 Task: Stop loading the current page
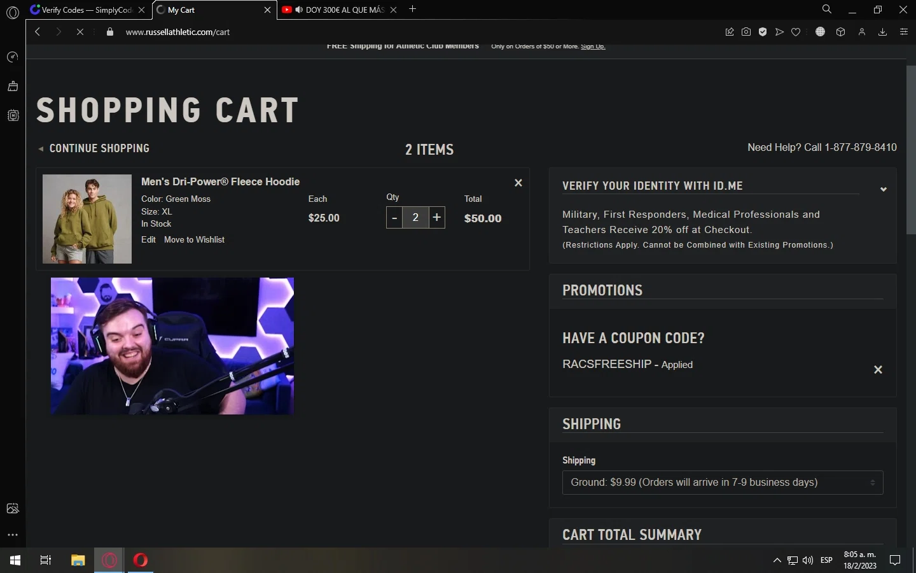pos(80,32)
